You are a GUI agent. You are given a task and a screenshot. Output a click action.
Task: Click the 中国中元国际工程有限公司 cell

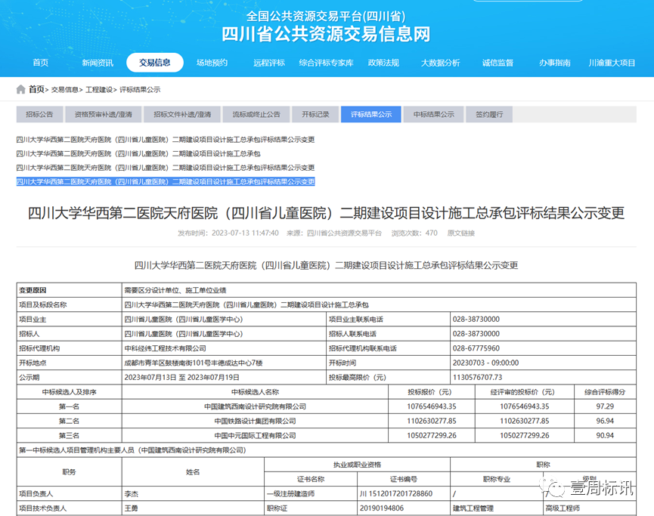click(x=255, y=436)
